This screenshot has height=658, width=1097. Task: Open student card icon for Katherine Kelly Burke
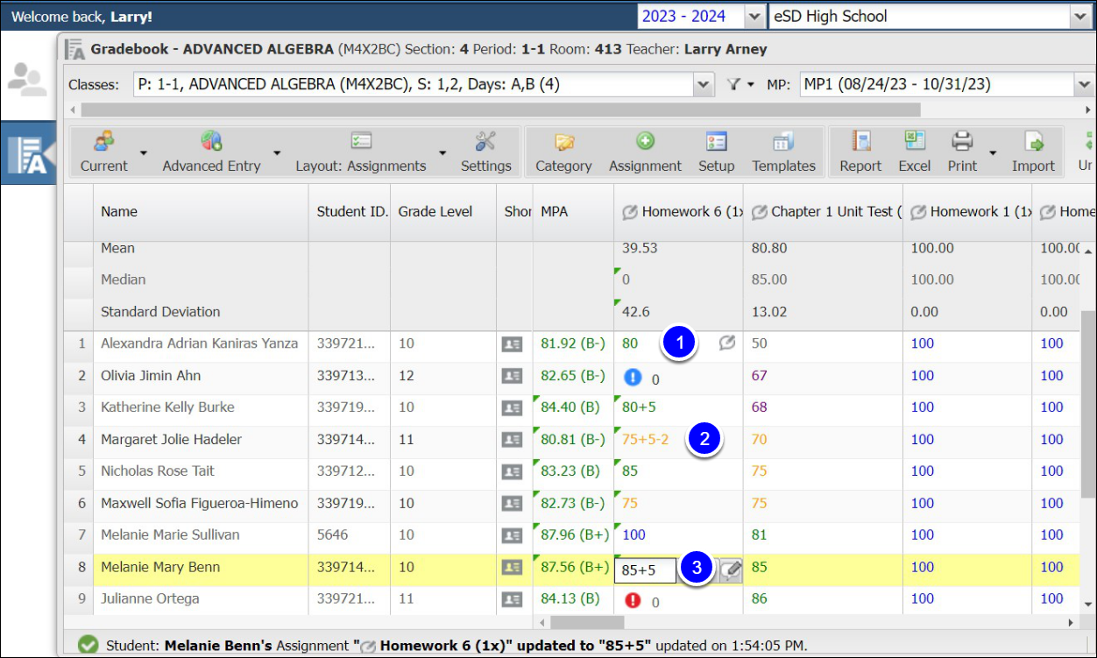(x=512, y=407)
